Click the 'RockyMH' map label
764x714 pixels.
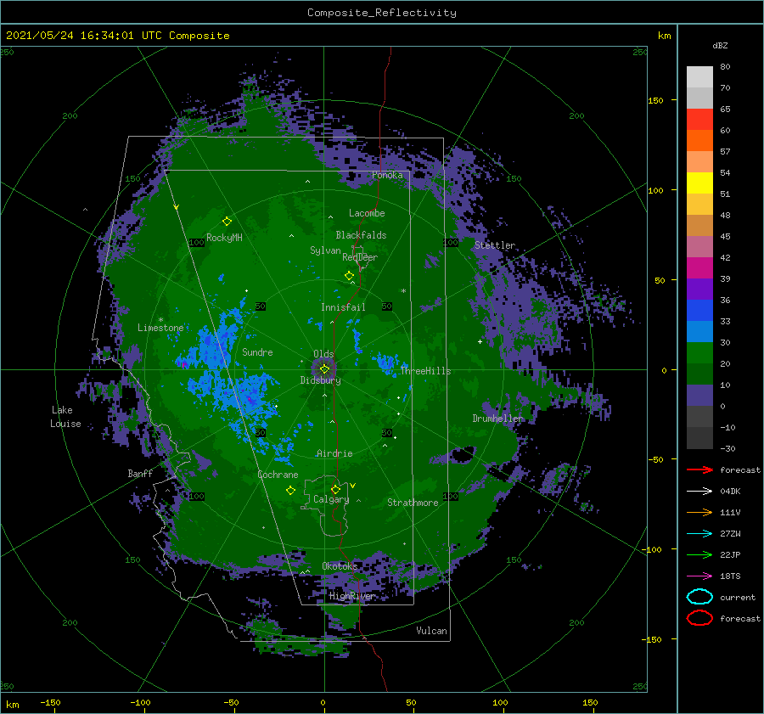coord(224,238)
